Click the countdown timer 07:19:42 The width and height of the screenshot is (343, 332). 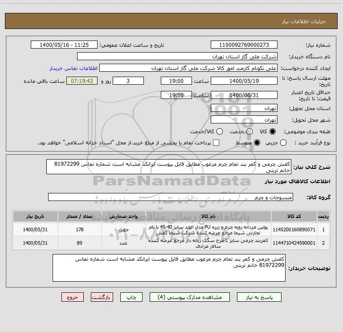(x=82, y=81)
